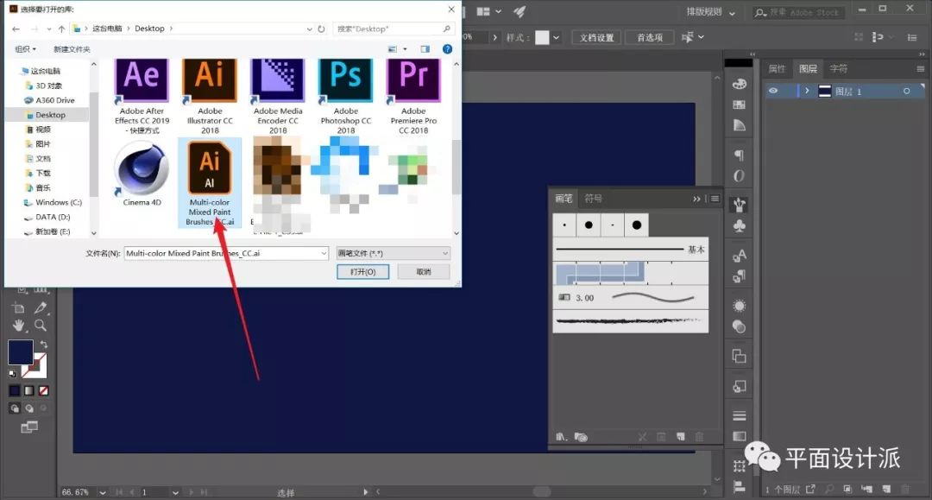The image size is (932, 500).
Task: Open the view options dropdown arrow in the dialog
Action: (405, 48)
